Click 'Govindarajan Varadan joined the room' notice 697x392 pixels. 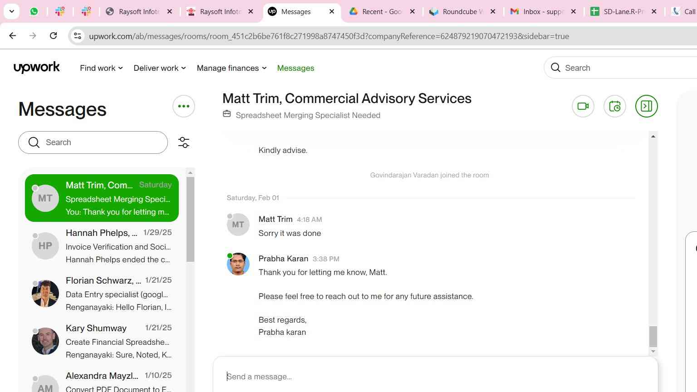point(429,175)
